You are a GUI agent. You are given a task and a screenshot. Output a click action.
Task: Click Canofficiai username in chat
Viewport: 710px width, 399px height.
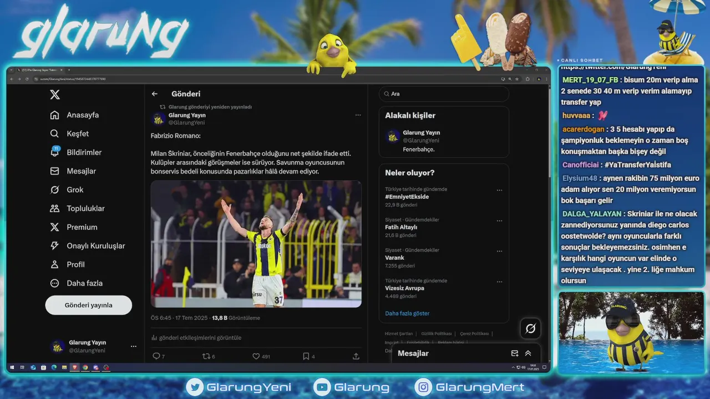pos(580,165)
